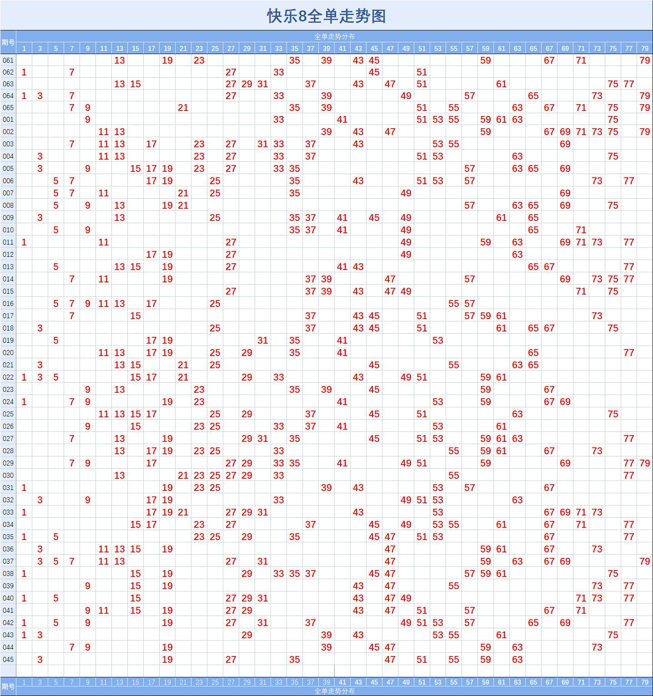Click the 43 cell in row 033

(358, 512)
